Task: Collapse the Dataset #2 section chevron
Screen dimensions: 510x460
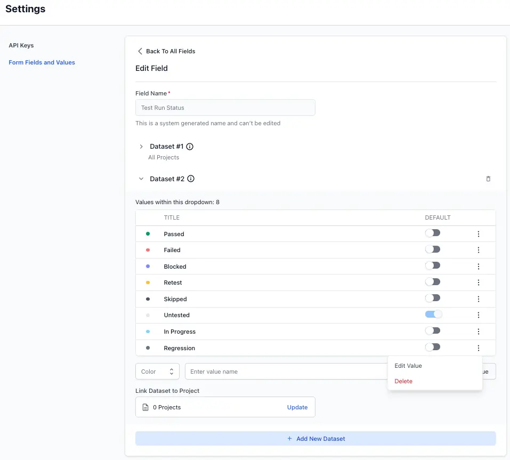Action: pos(141,179)
